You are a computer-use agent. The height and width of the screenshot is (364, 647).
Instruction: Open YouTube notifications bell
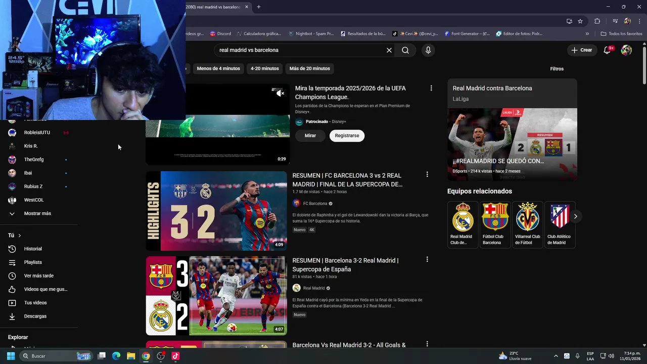click(608, 50)
